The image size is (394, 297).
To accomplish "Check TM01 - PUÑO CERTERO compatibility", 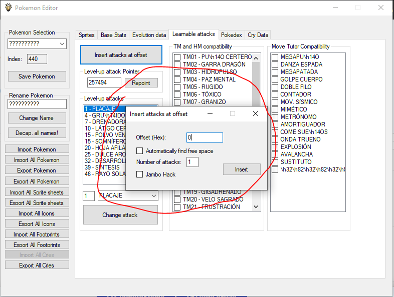I will tap(177, 57).
